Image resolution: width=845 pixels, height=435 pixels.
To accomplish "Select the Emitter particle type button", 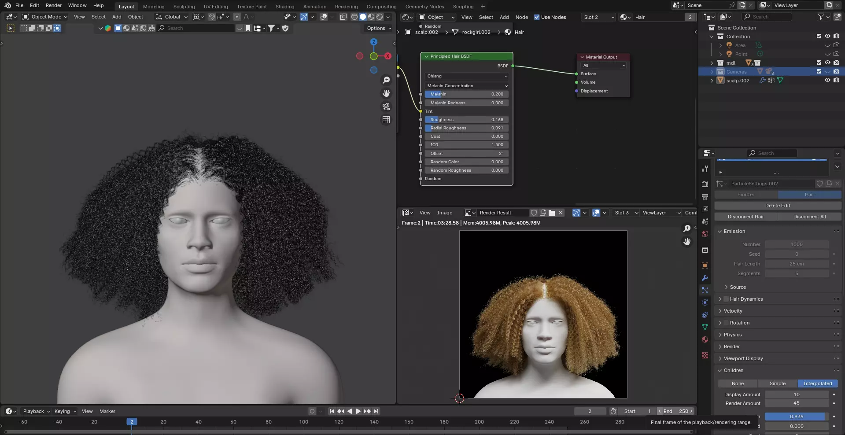I will [x=746, y=195].
